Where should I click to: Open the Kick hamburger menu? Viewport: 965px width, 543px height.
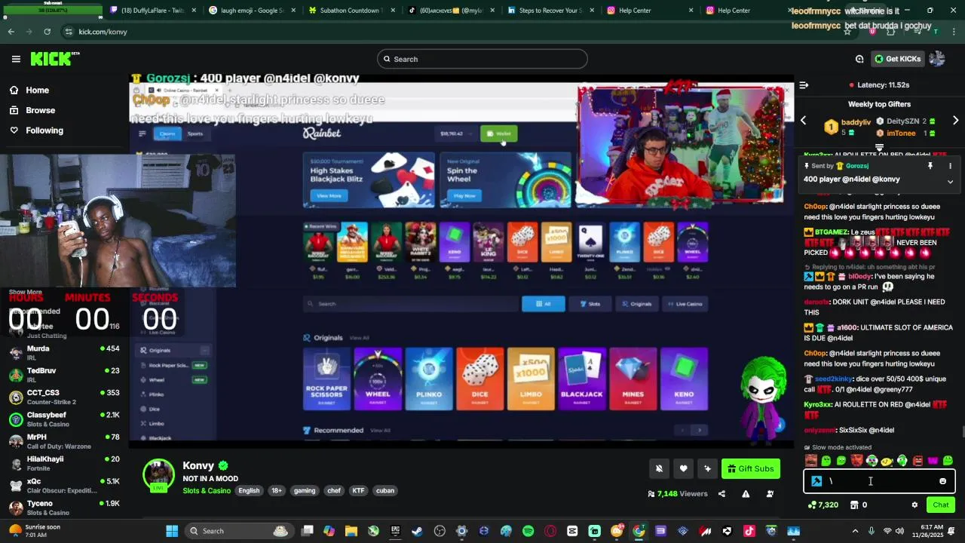pos(16,59)
